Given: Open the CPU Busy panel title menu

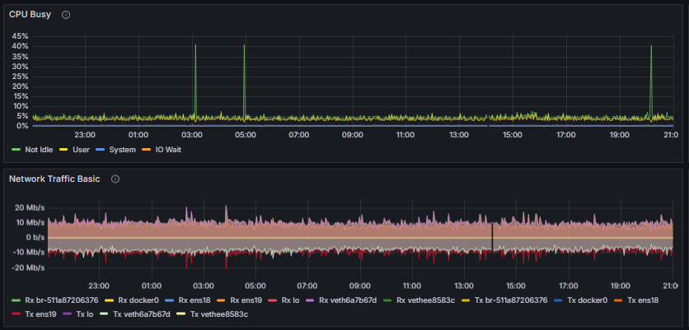Looking at the screenshot, I should pyautogui.click(x=30, y=15).
